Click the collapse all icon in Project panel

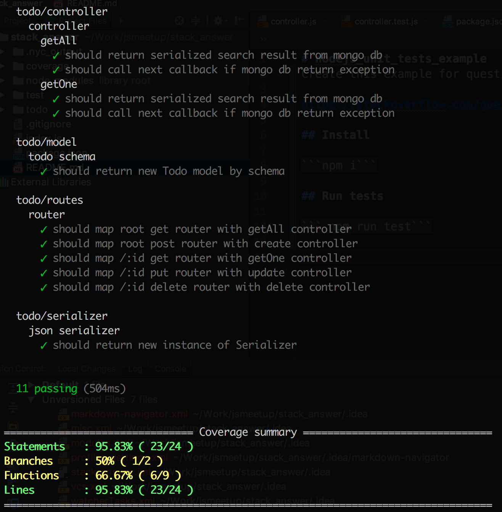pyautogui.click(x=196, y=21)
